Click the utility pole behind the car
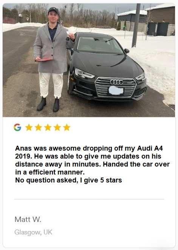The width and height of the screenshot is (178, 250). pos(136,25)
